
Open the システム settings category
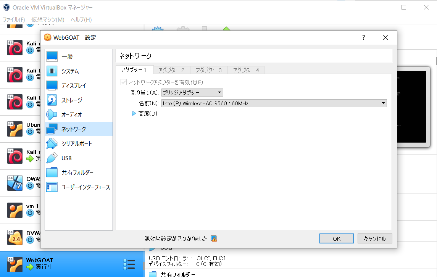79,71
